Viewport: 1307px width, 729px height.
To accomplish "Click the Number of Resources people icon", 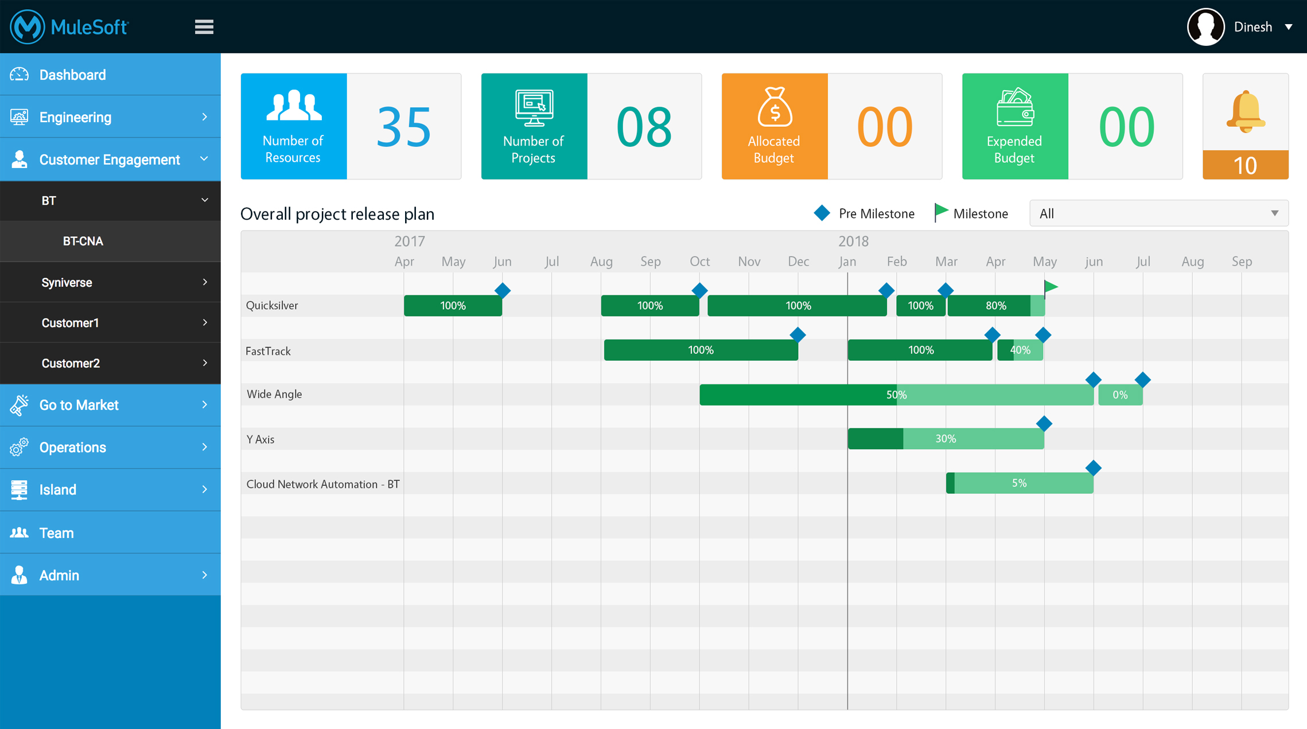I will coord(293,106).
